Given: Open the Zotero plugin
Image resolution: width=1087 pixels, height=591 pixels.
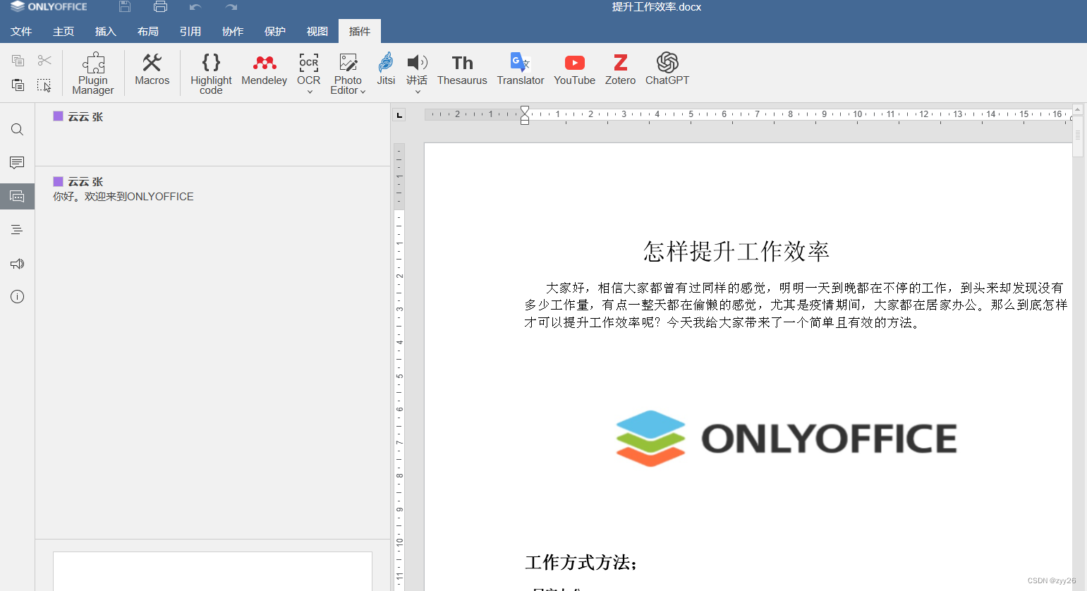Looking at the screenshot, I should click(621, 69).
